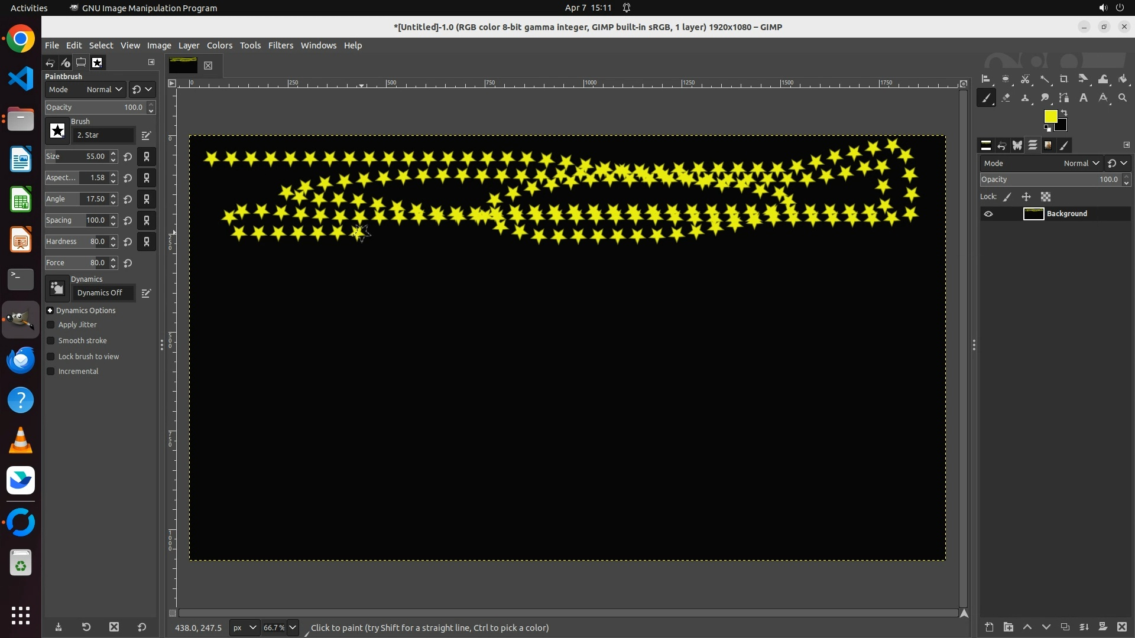Open the zoom percentage dropdown
Image resolution: width=1135 pixels, height=638 pixels.
point(293,628)
